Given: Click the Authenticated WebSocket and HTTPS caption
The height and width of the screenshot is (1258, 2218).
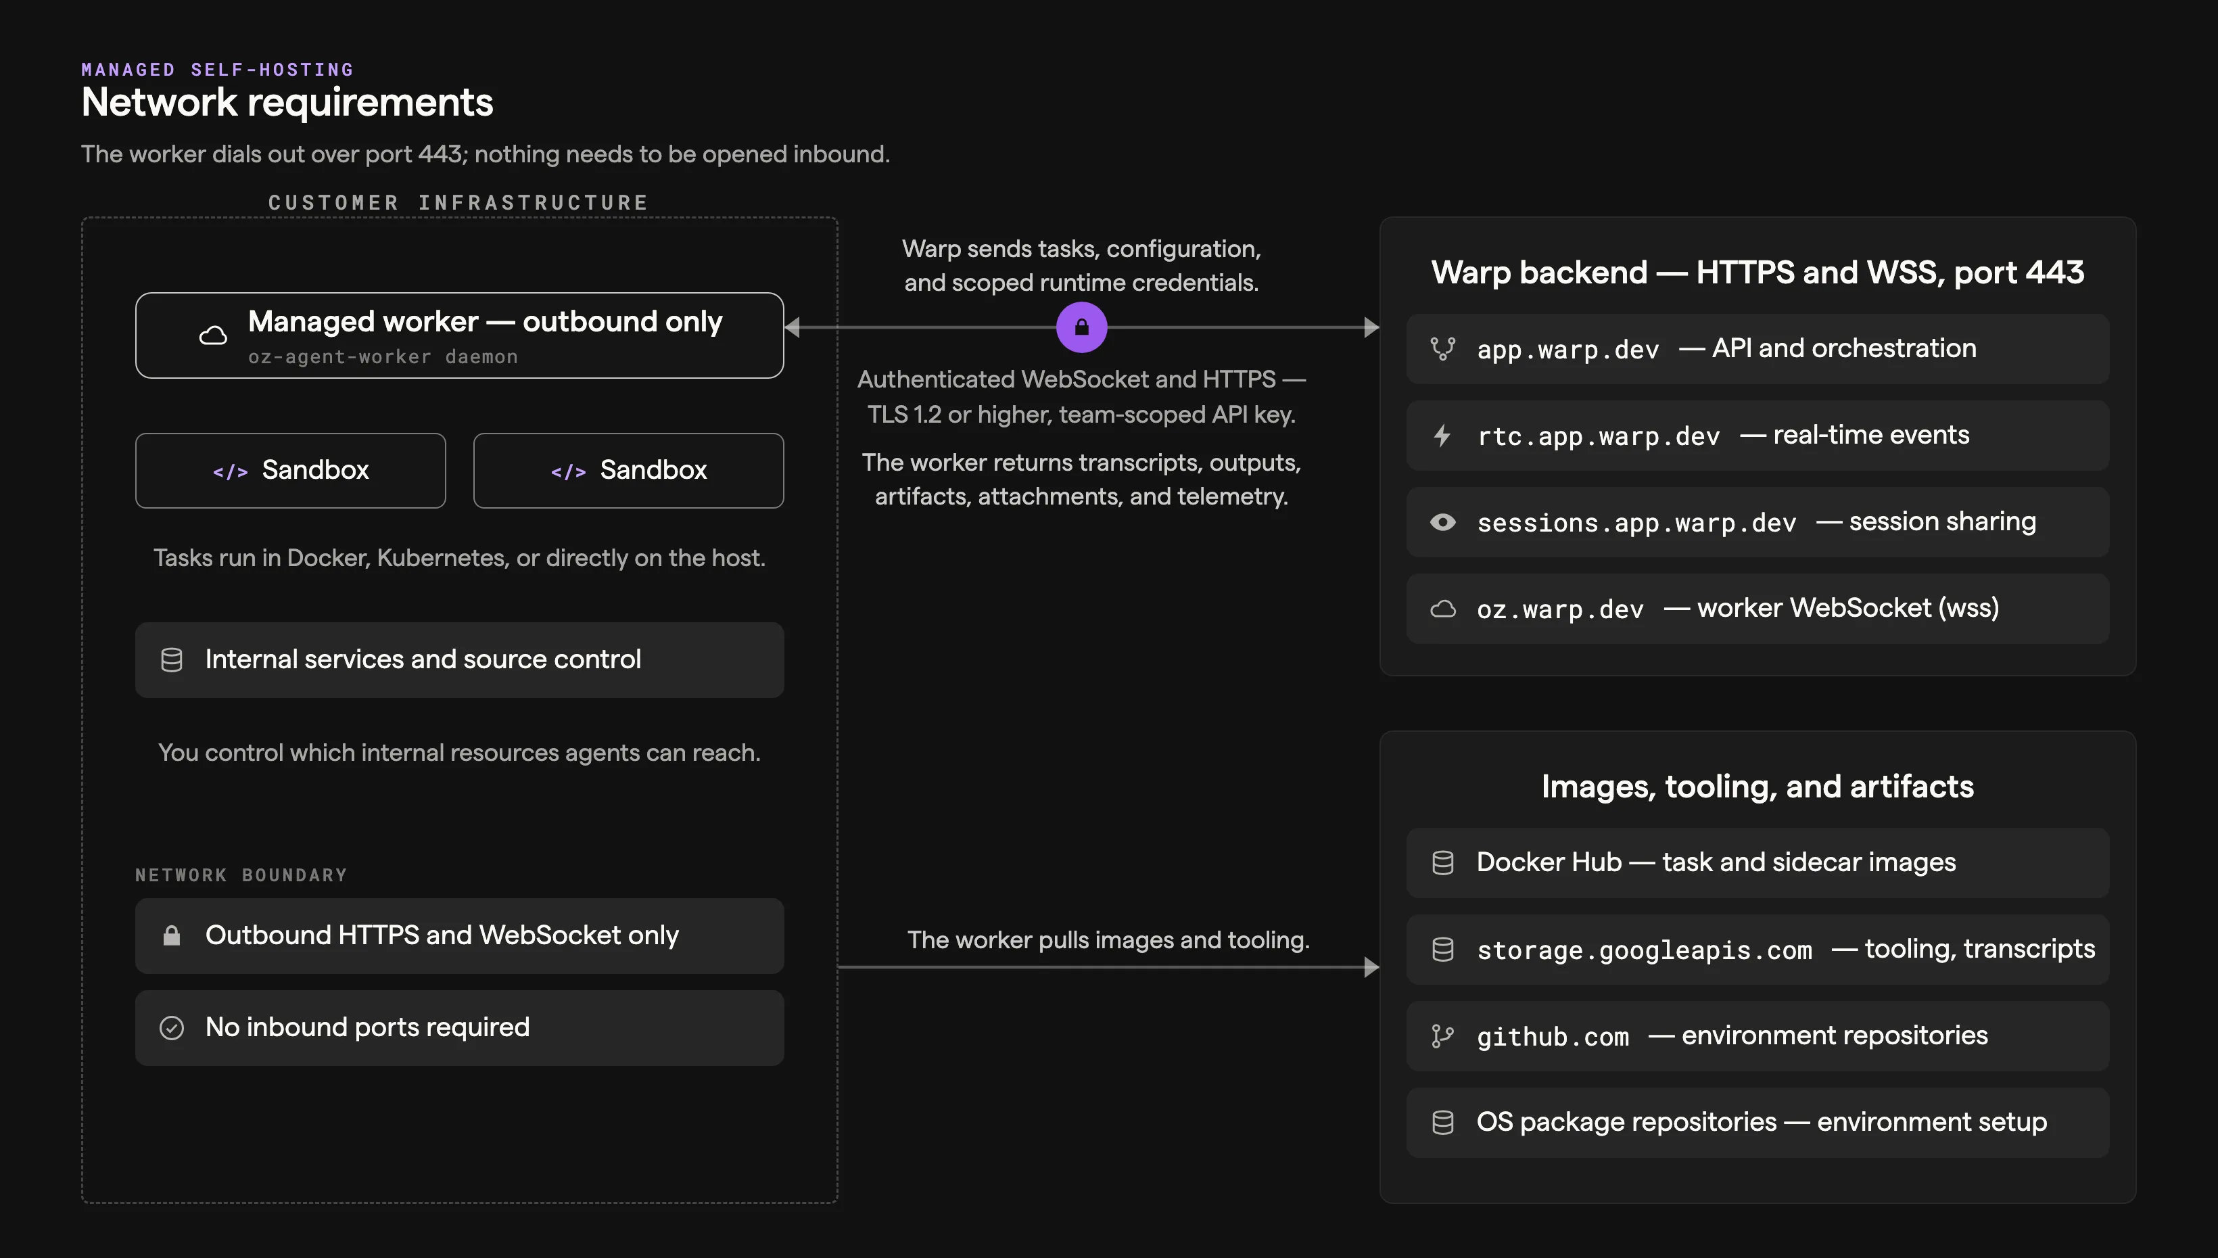Looking at the screenshot, I should coord(1081,396).
